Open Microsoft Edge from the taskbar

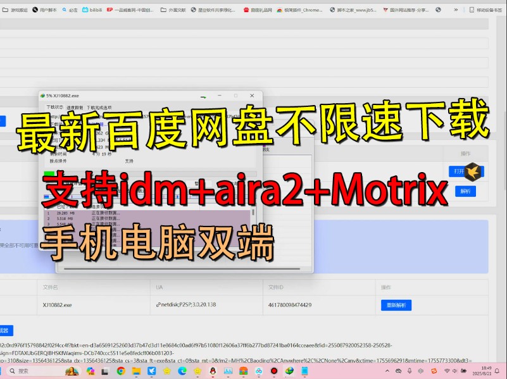pos(182,371)
